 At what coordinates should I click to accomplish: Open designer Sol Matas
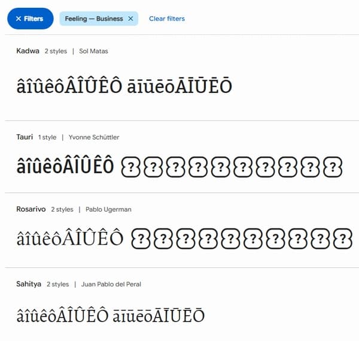coord(93,51)
